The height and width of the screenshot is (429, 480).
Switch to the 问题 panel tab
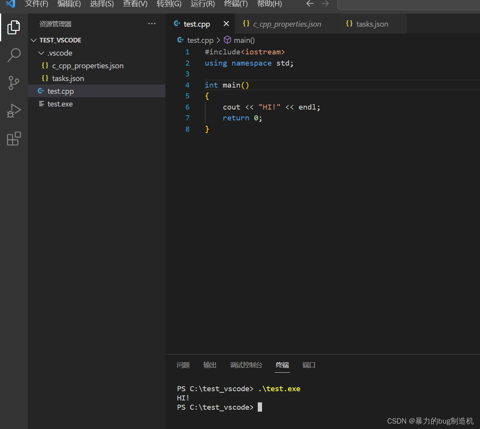click(x=183, y=365)
